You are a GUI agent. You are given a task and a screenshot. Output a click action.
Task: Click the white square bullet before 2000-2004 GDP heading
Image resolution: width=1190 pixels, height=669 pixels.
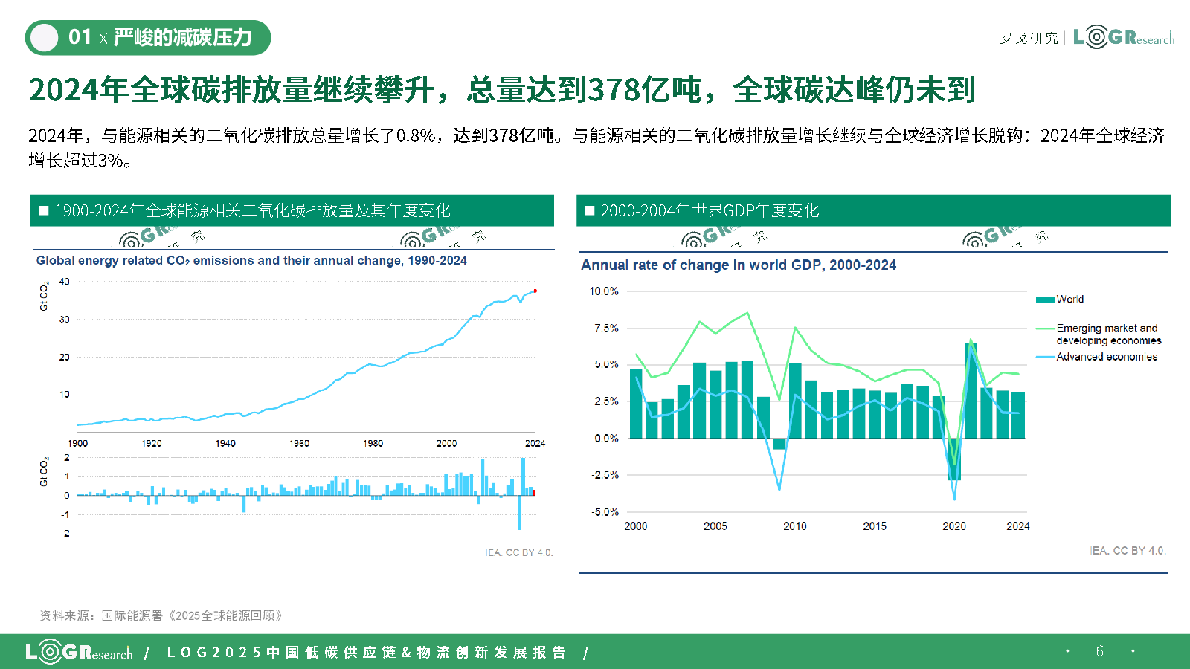(x=590, y=210)
